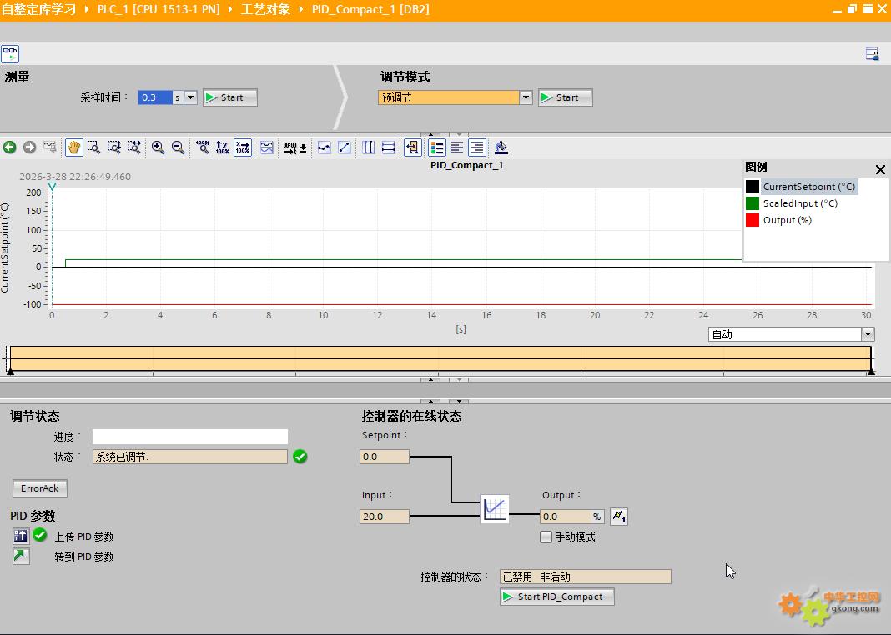
Task: Select the hand pan tool in chart toolbar
Action: [x=73, y=147]
